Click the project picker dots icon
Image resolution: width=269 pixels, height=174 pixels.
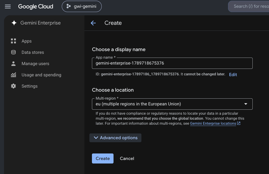pos(69,6)
